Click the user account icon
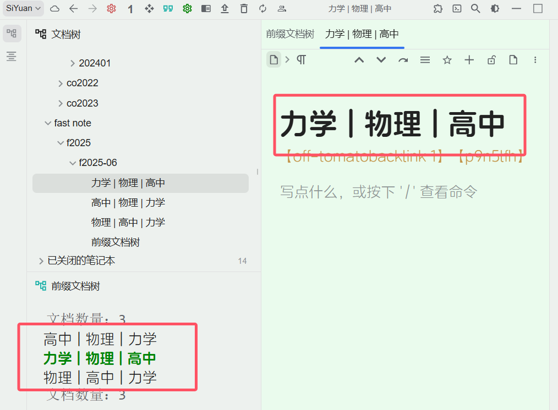The height and width of the screenshot is (410, 558). pyautogui.click(x=282, y=9)
